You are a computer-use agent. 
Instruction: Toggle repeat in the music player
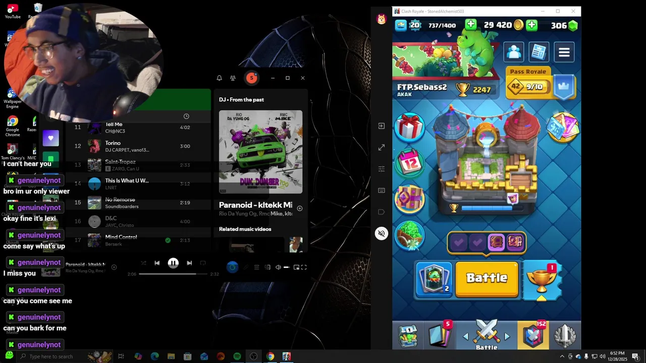(x=203, y=263)
